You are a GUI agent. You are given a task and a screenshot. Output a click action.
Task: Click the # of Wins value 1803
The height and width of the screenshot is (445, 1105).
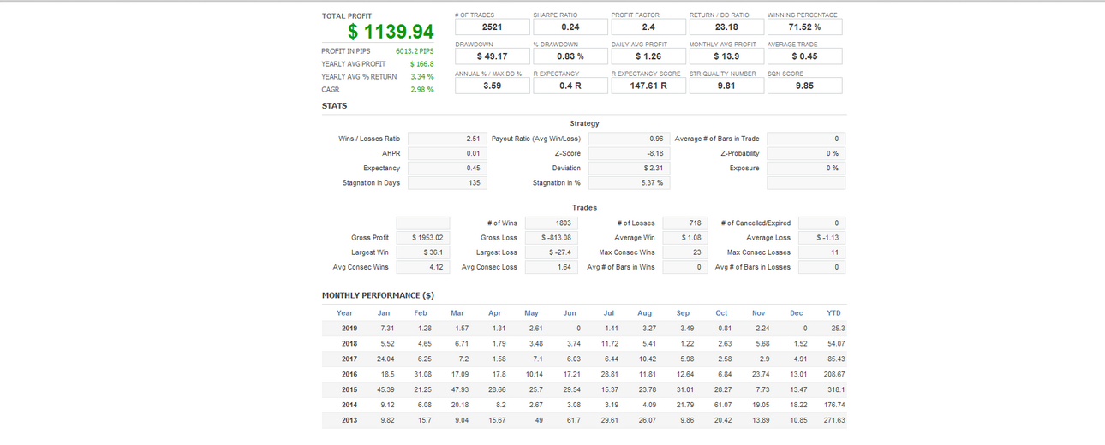(x=551, y=222)
